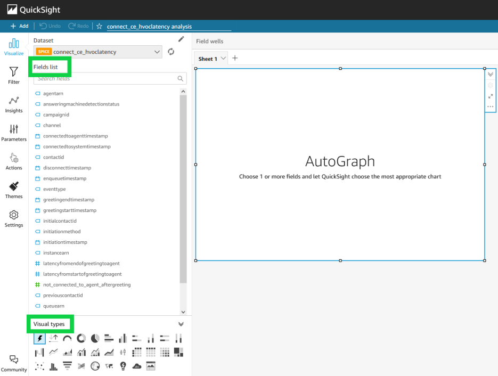Pick the line chart visual type
The height and width of the screenshot is (376, 498).
[x=53, y=352]
